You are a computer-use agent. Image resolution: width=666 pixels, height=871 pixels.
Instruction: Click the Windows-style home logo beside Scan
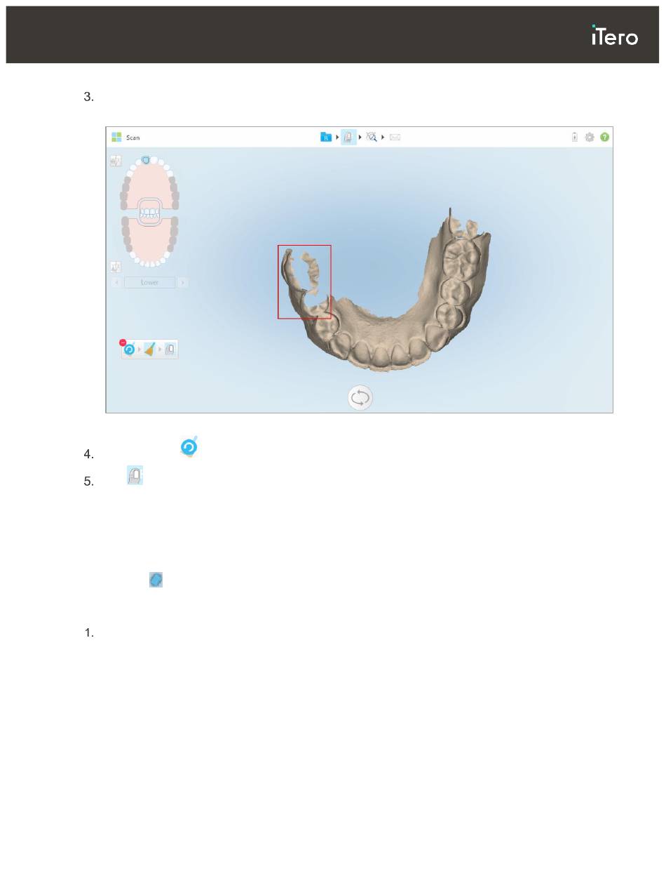(116, 138)
